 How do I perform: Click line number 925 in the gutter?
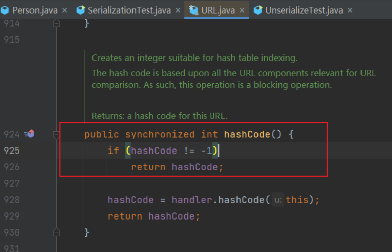pos(12,151)
